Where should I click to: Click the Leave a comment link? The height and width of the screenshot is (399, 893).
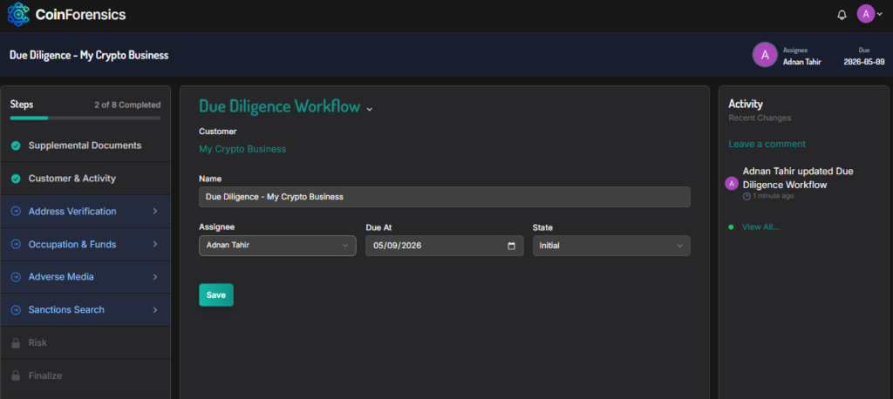[767, 144]
